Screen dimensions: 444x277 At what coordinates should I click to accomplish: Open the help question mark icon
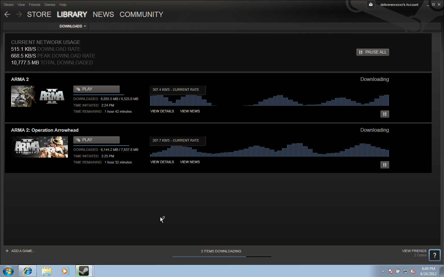click(435, 255)
